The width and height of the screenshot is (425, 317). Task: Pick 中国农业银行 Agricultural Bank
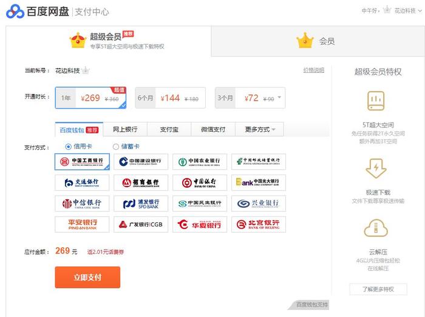[200, 162]
